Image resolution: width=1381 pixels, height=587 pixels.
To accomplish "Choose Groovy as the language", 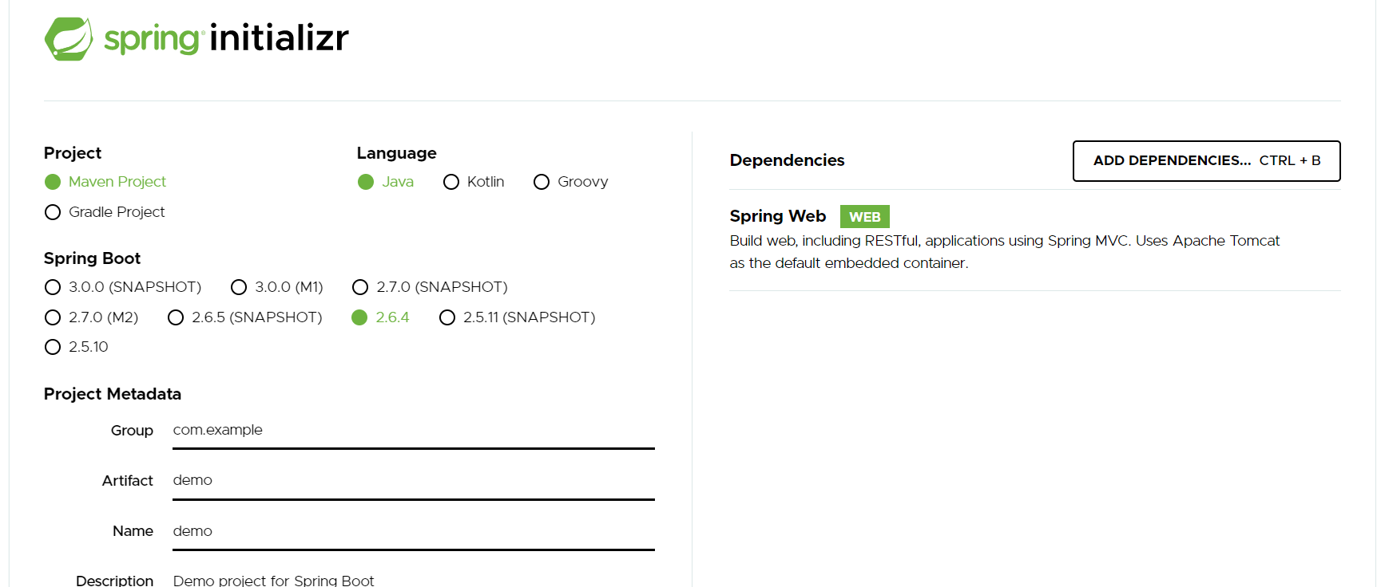I will point(542,182).
